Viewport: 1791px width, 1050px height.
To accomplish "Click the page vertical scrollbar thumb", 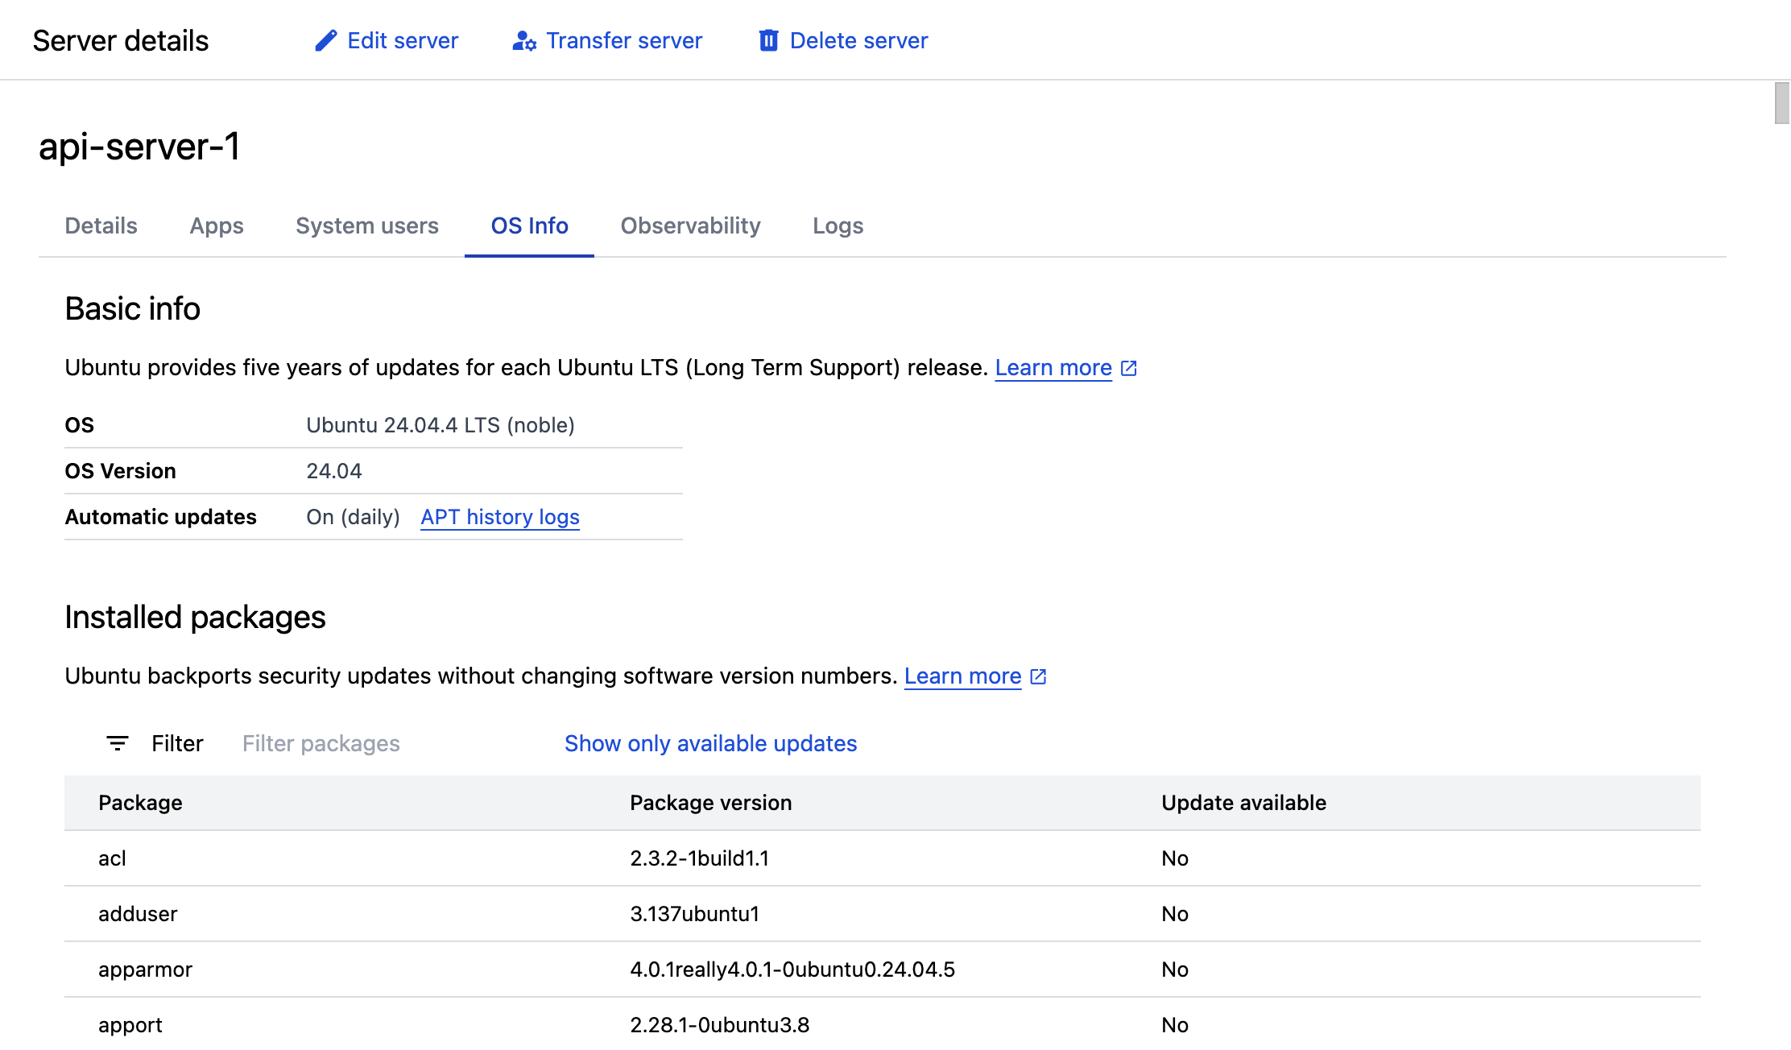I will tap(1781, 103).
